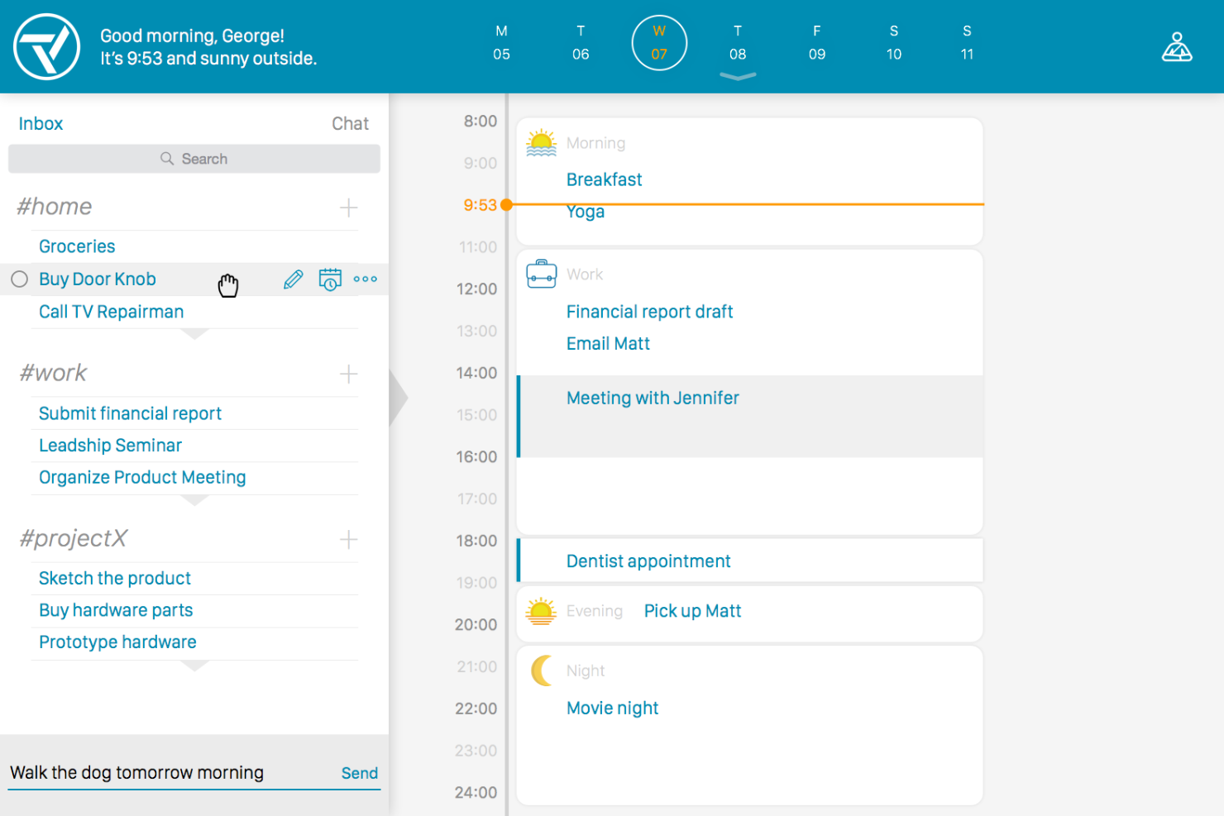Click the 18:00 time label
Screen dimensions: 1224x816
coord(476,541)
